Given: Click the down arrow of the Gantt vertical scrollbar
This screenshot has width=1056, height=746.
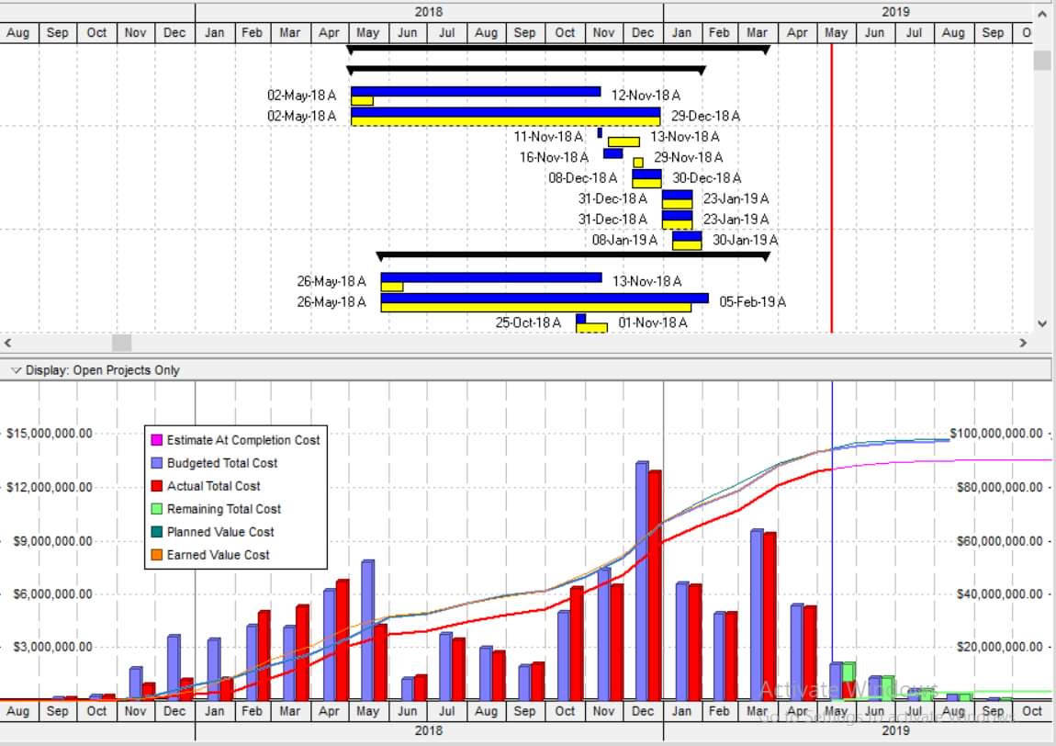Looking at the screenshot, I should click(x=1042, y=323).
